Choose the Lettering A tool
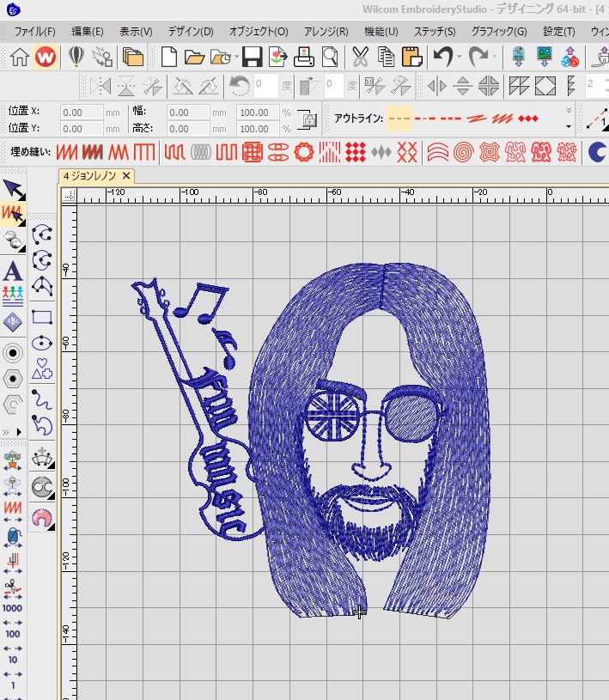This screenshot has width=609, height=700. pyautogui.click(x=13, y=271)
